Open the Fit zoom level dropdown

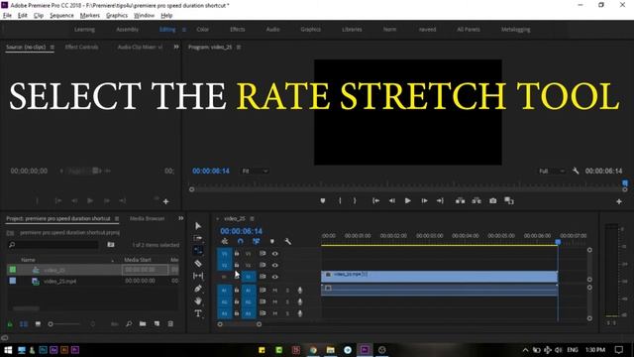click(255, 172)
